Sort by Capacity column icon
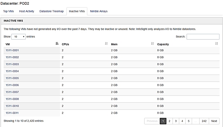Viewport: 223px width, 127px height. tap(216, 43)
